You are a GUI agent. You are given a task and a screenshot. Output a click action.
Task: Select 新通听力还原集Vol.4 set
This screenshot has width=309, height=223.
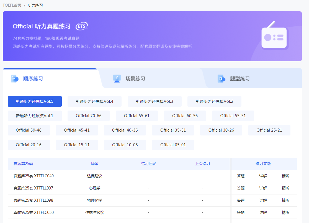pyautogui.click(x=94, y=101)
